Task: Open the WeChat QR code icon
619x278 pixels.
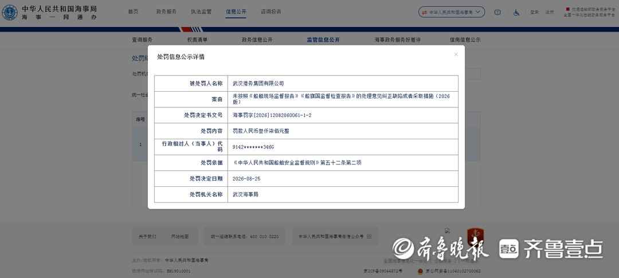Action: [369, 237]
